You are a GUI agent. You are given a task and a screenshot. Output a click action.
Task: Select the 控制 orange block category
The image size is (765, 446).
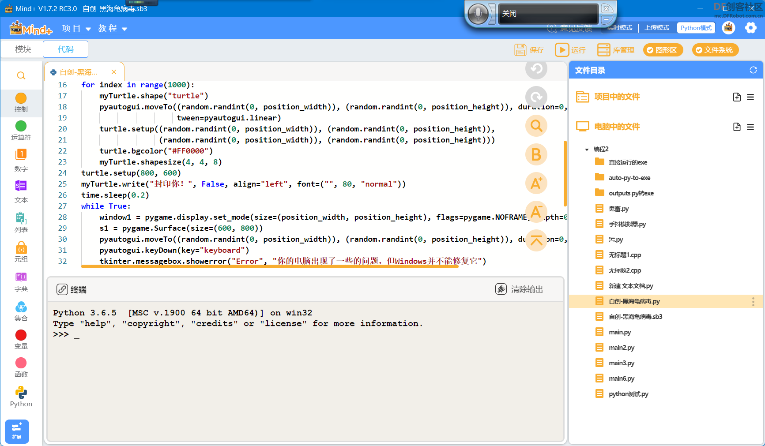tap(21, 102)
